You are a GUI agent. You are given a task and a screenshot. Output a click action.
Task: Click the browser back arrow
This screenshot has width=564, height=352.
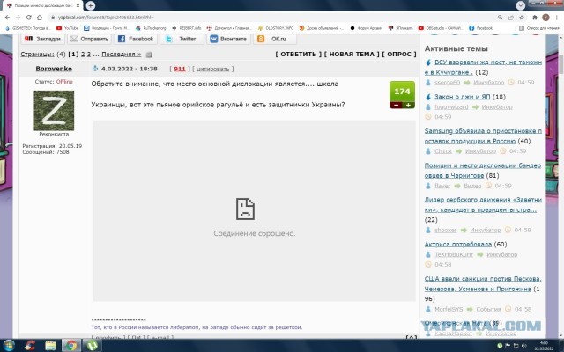(x=8, y=18)
